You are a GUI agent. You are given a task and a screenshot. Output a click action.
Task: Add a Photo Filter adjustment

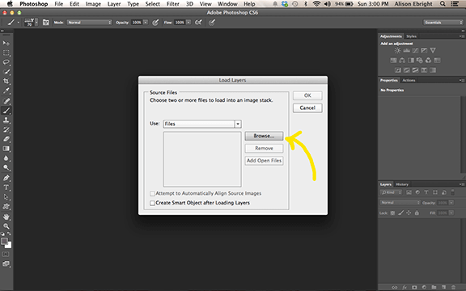click(420, 61)
